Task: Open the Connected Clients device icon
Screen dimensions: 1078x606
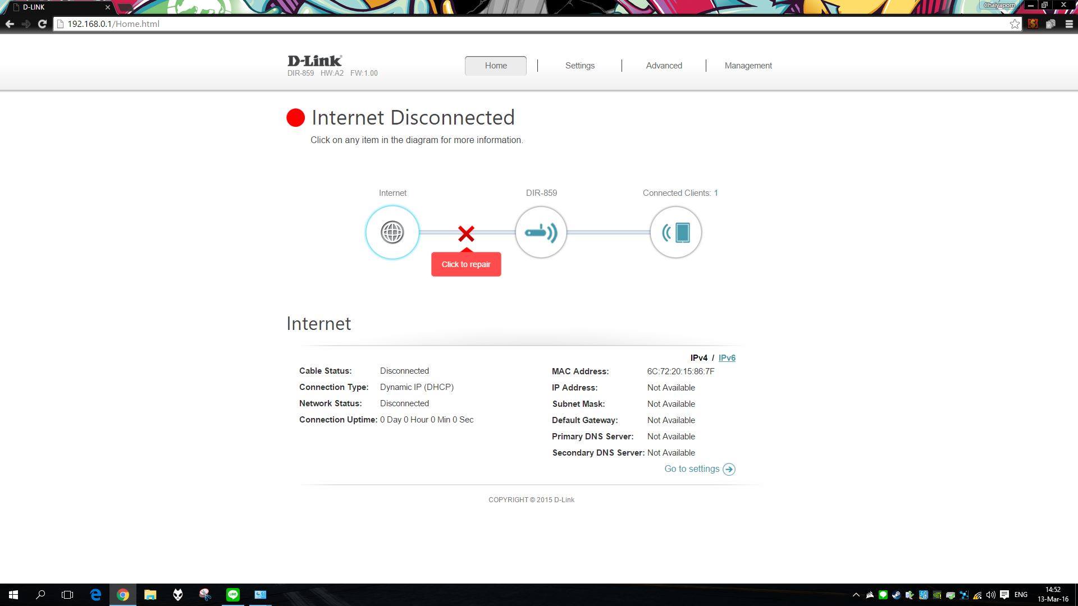Action: [x=675, y=232]
